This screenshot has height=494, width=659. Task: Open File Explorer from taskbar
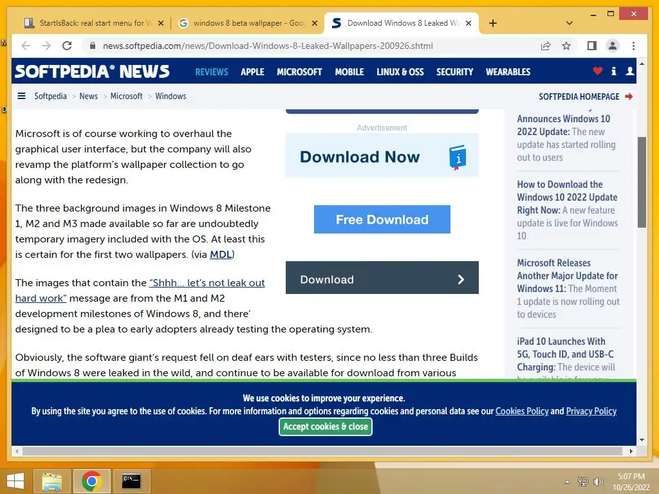pos(51,481)
